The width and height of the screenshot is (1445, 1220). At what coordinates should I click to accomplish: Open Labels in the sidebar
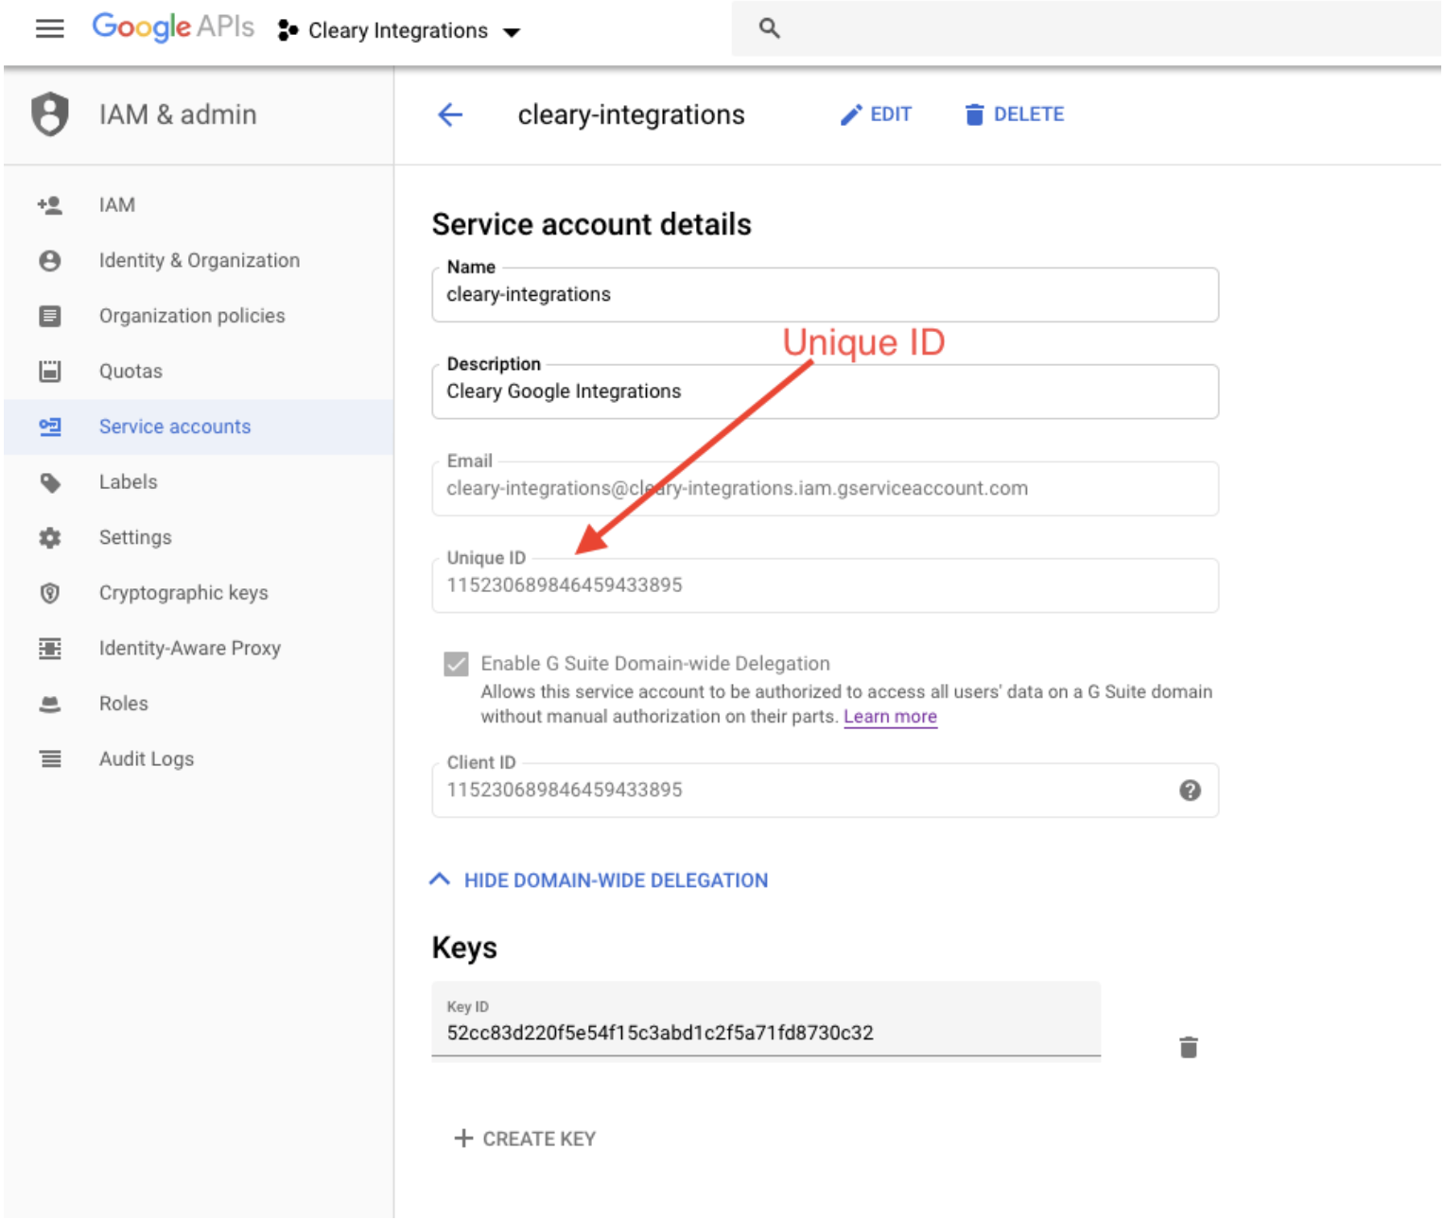point(129,482)
